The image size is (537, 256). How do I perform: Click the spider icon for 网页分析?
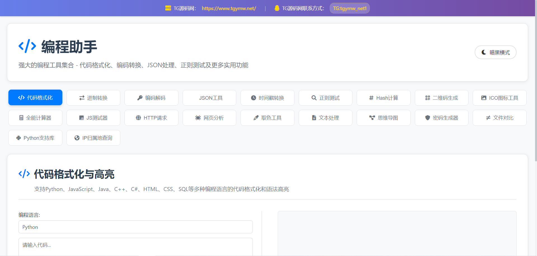(x=198, y=118)
